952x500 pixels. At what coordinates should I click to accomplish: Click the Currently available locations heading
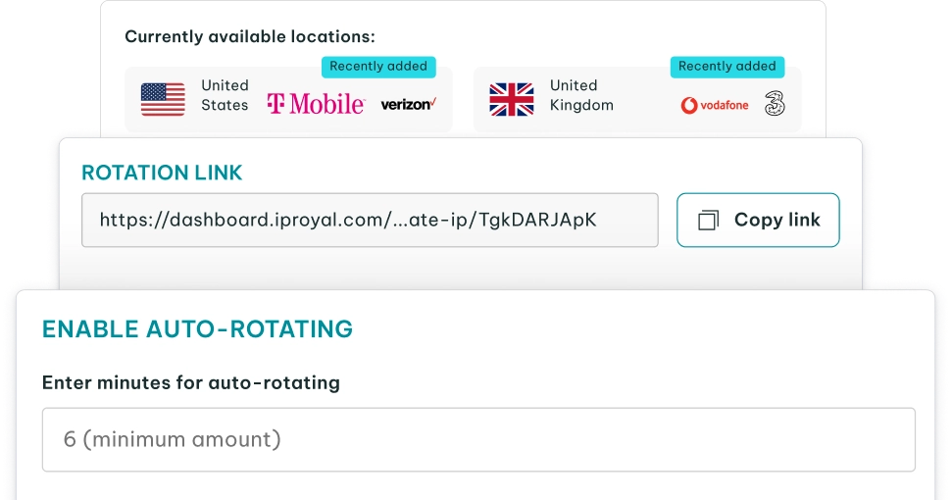pos(250,37)
